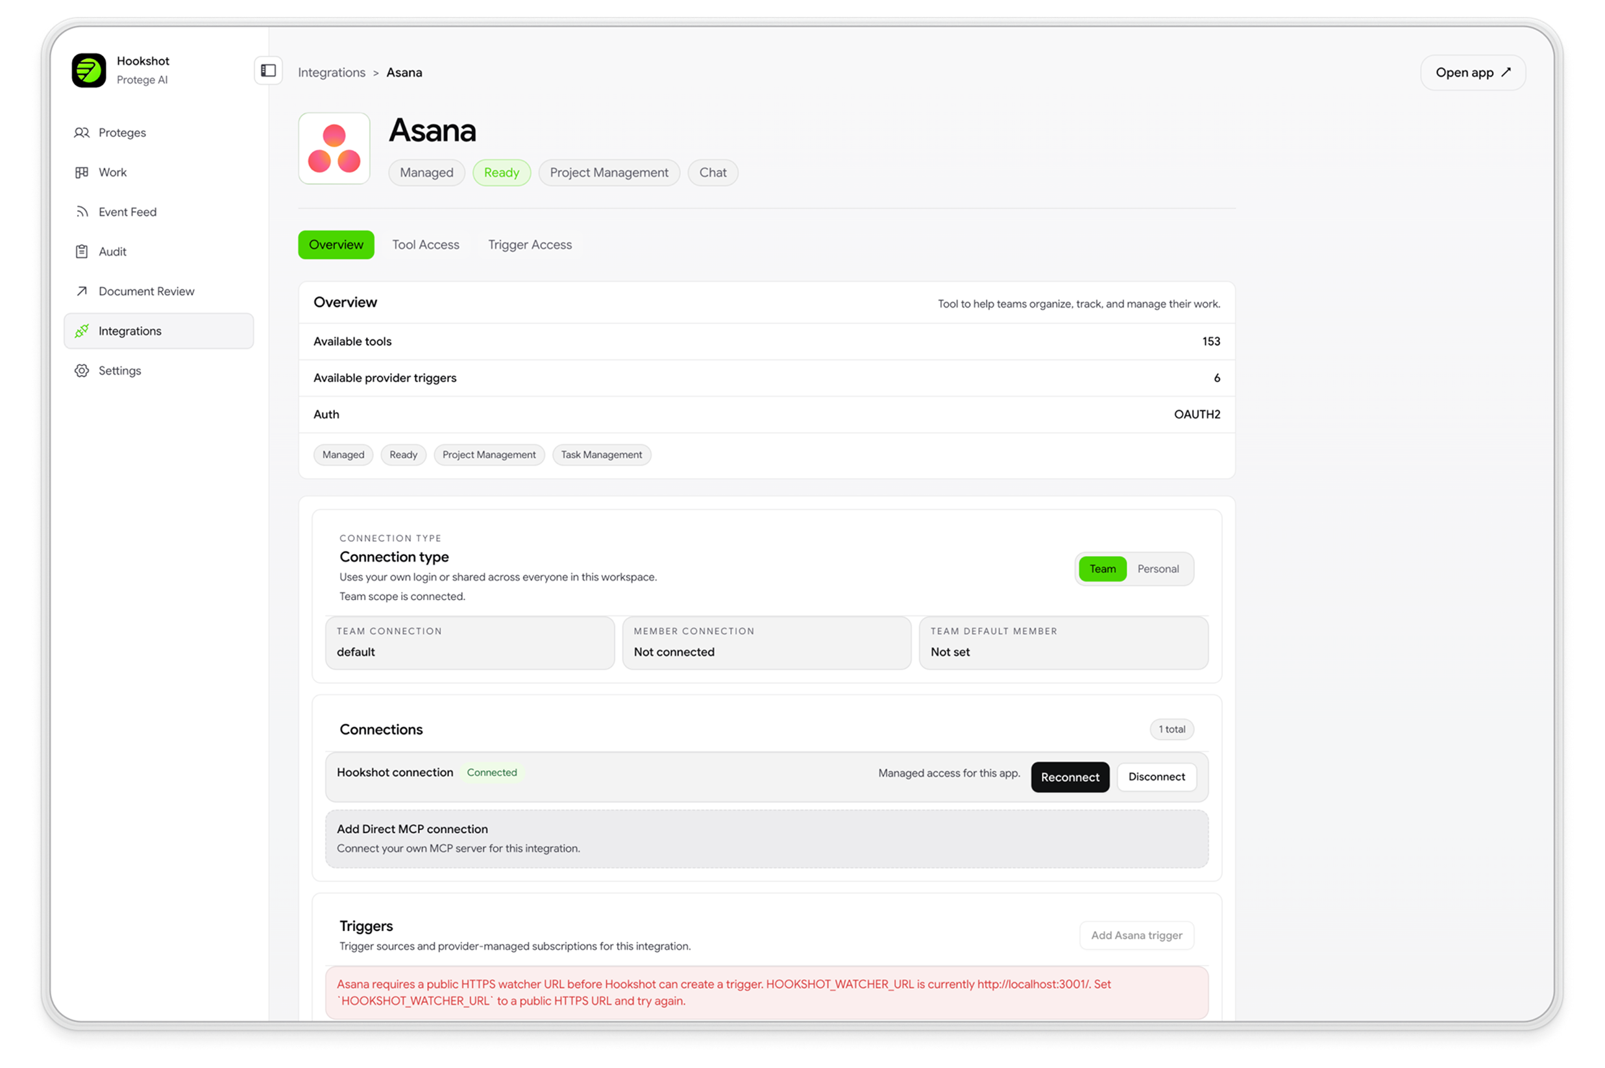This screenshot has height=1068, width=1605.
Task: Click the Team Connection default box
Action: [470, 642]
